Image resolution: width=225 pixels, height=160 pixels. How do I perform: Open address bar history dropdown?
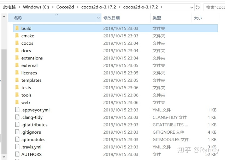pyautogui.click(x=192, y=7)
